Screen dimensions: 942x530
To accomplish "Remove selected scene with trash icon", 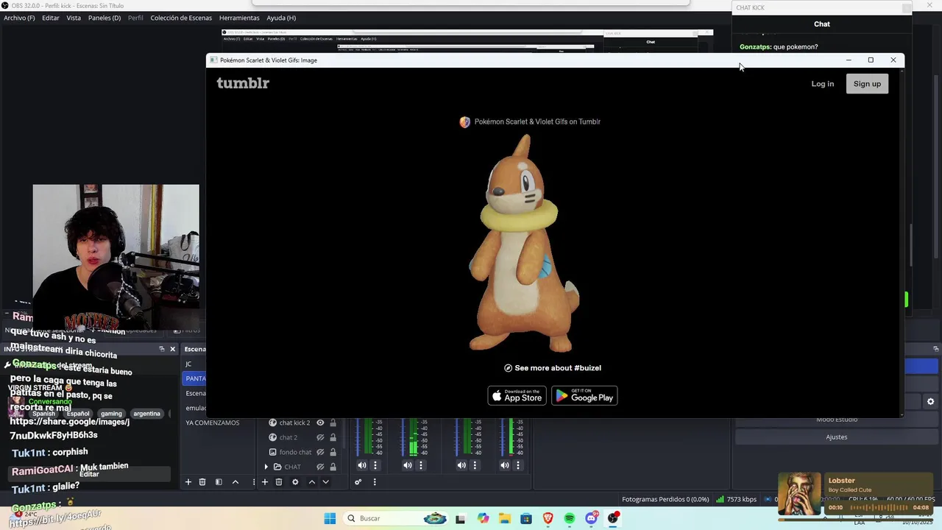I will [202, 482].
